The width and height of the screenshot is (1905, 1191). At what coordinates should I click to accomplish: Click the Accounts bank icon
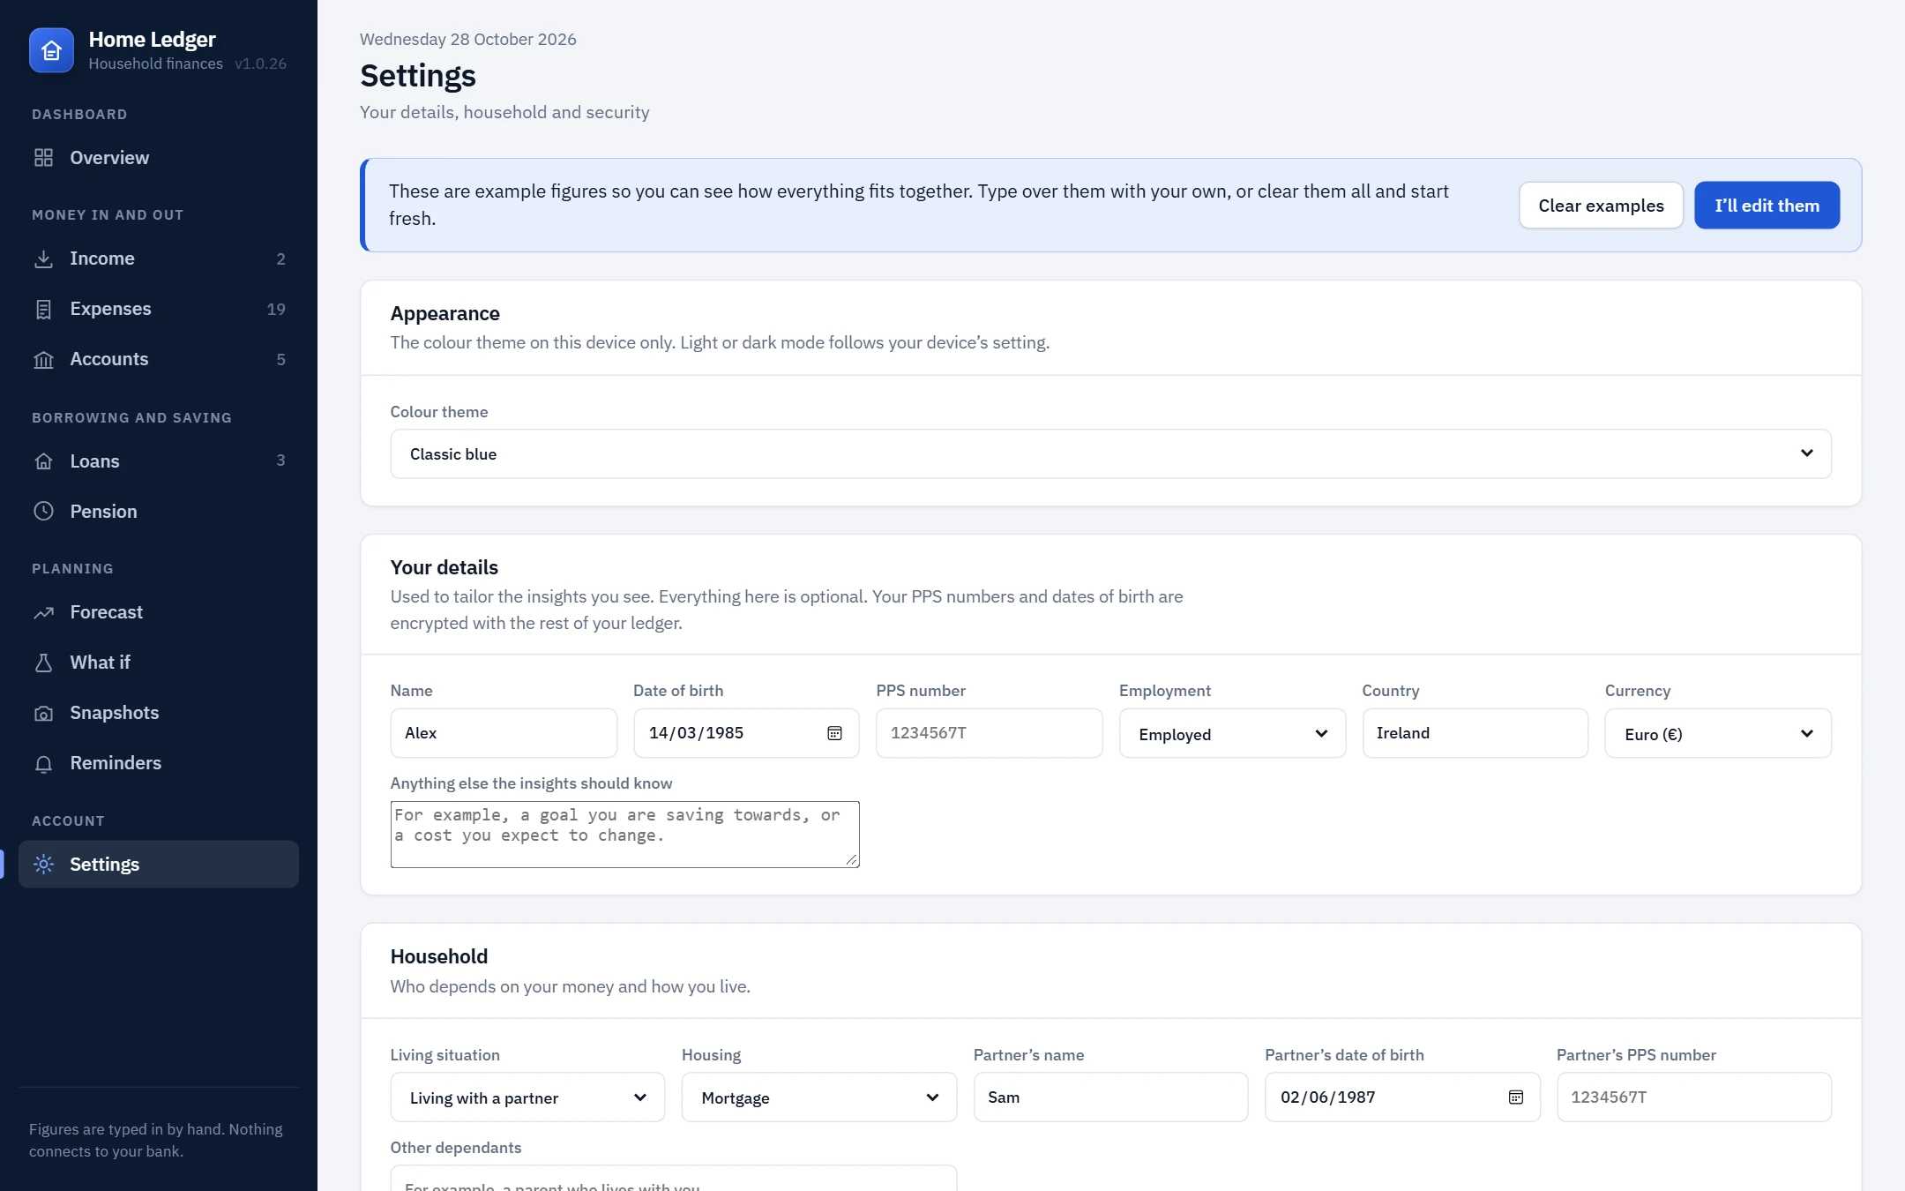(x=43, y=359)
